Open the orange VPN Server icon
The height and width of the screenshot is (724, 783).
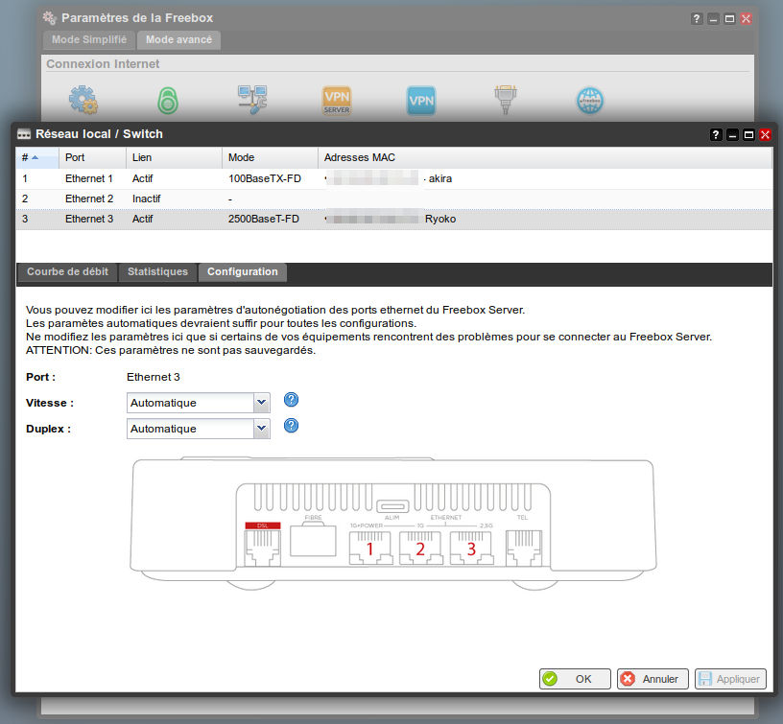click(x=337, y=101)
